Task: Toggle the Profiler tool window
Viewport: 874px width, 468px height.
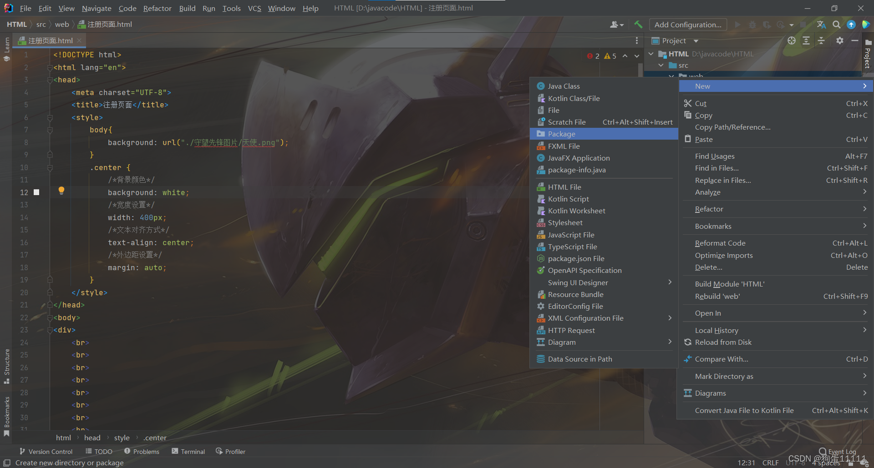Action: pos(230,451)
